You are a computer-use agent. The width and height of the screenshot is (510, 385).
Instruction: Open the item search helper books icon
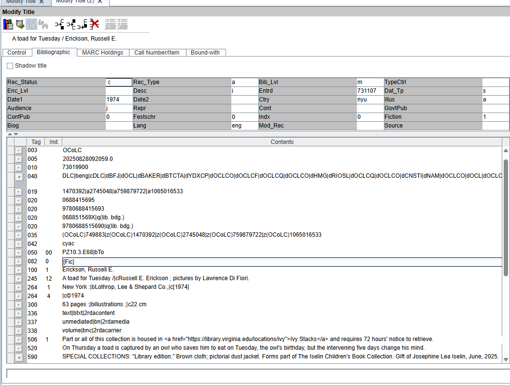coord(8,24)
